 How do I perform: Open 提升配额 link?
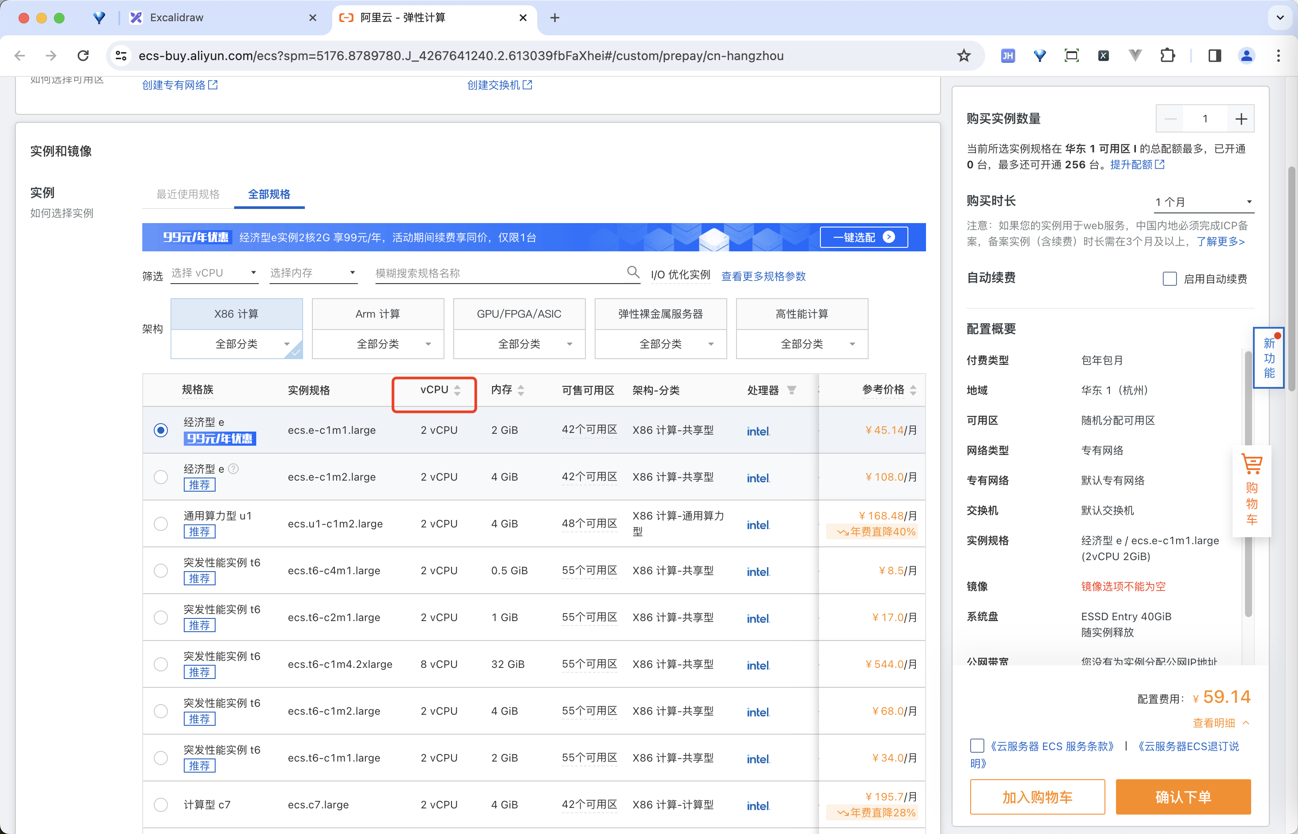[1137, 165]
